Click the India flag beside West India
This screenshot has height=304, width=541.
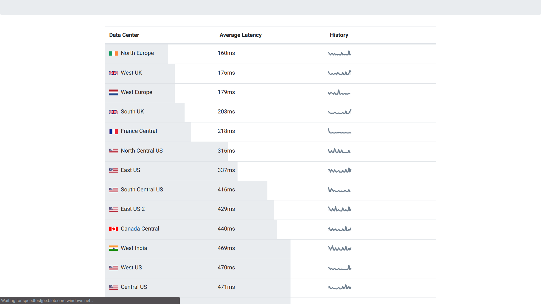[114, 248]
